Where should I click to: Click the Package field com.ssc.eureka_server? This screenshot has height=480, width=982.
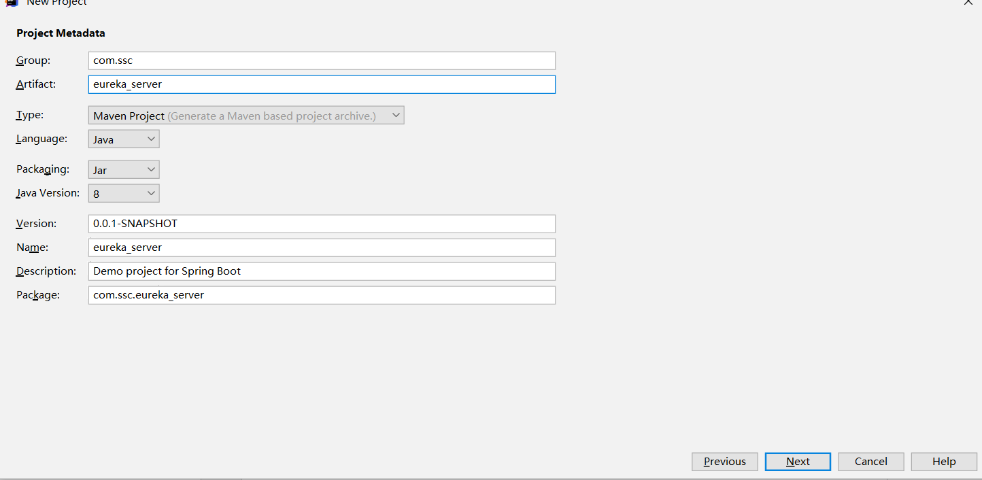click(x=322, y=295)
